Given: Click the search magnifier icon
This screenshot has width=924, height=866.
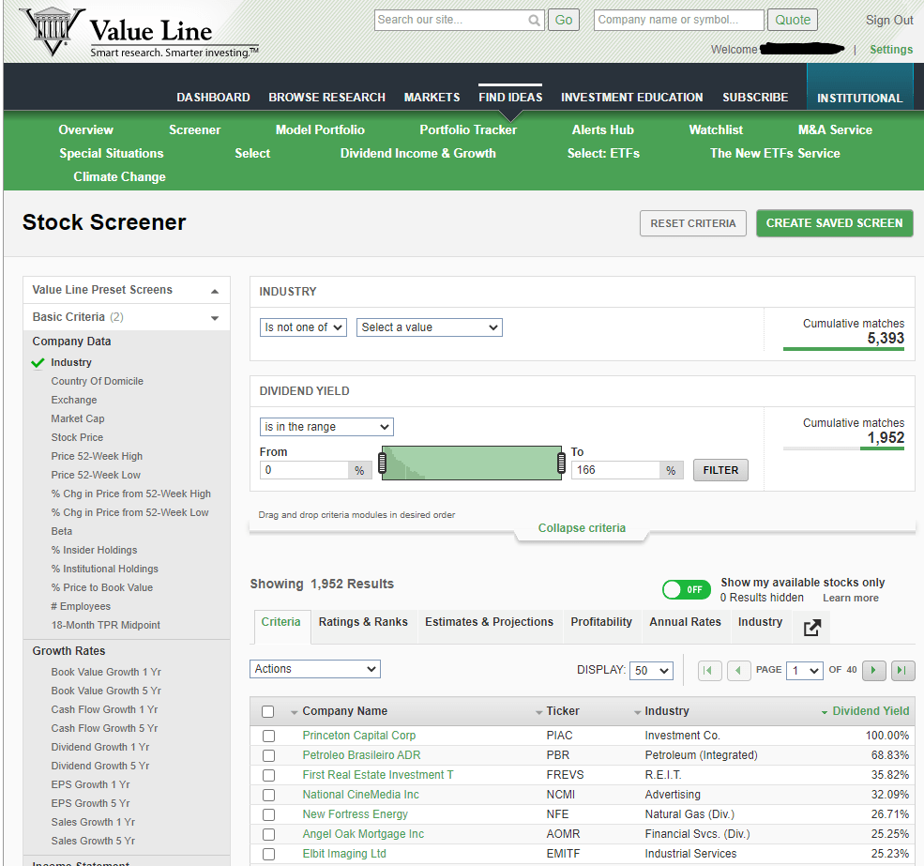Looking at the screenshot, I should 534,20.
